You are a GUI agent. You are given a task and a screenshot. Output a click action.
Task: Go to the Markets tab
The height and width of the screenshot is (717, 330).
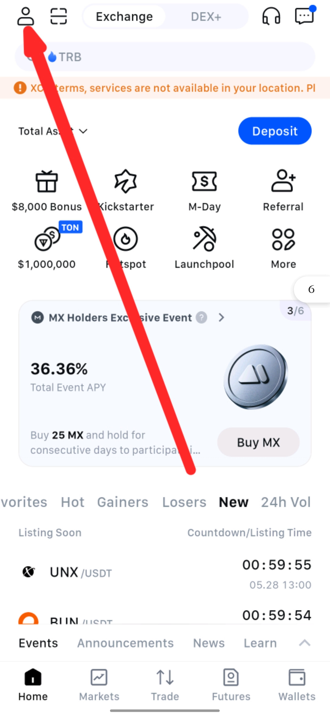click(x=99, y=685)
